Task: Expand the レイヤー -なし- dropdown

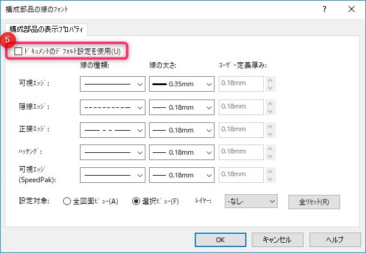Action: 251,201
